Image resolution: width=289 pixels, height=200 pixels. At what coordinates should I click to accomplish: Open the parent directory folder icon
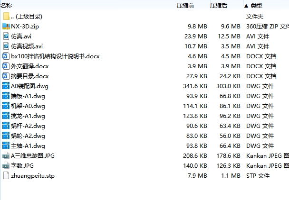(x=6, y=17)
